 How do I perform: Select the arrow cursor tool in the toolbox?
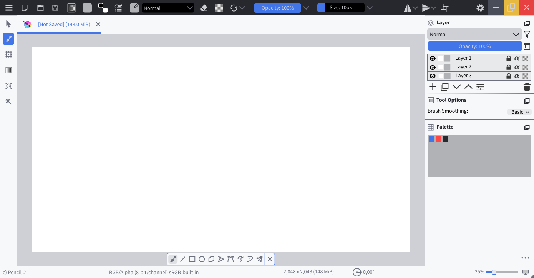coord(8,24)
